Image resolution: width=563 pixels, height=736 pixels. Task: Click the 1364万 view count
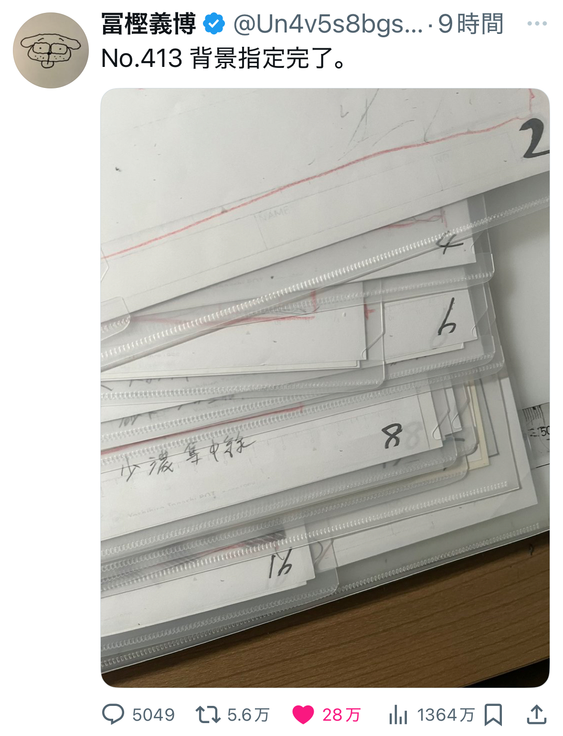(446, 715)
